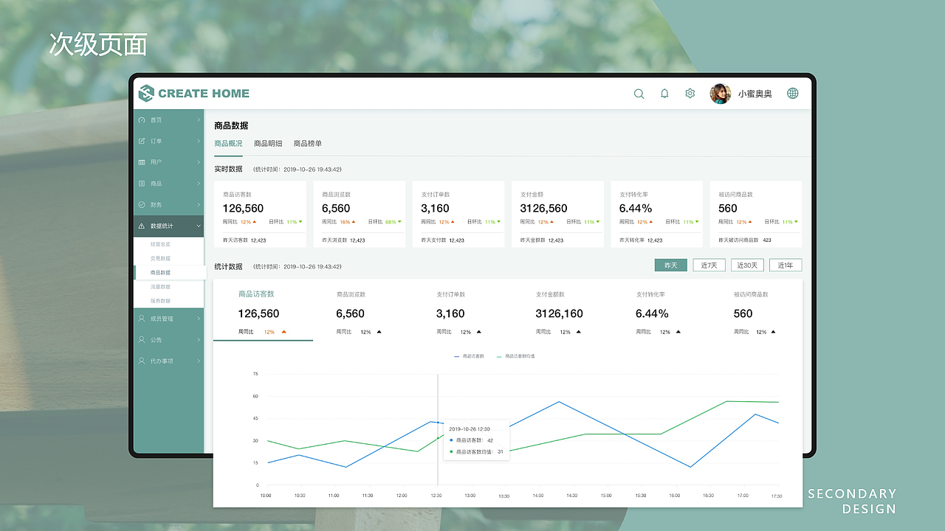
Task: Select the 近30天 time range button
Action: (747, 265)
